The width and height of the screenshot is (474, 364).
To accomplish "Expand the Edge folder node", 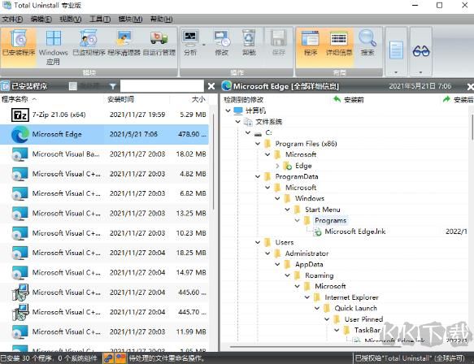I will coord(277,166).
